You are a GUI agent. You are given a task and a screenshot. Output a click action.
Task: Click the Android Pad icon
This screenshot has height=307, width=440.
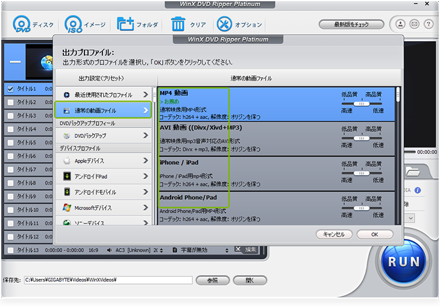tap(67, 176)
